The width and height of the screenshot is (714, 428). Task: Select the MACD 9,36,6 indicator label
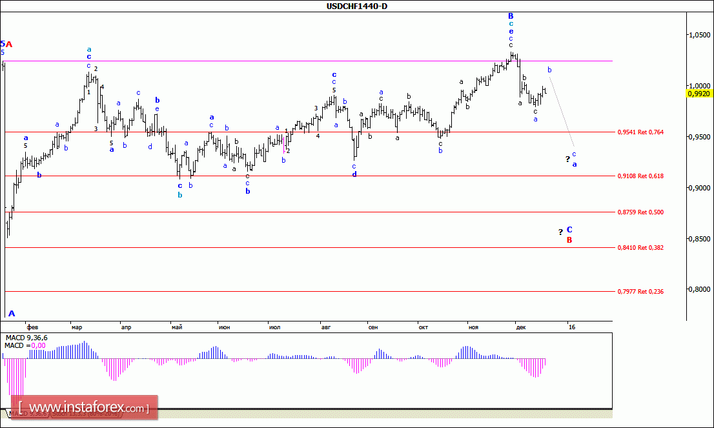pyautogui.click(x=26, y=338)
